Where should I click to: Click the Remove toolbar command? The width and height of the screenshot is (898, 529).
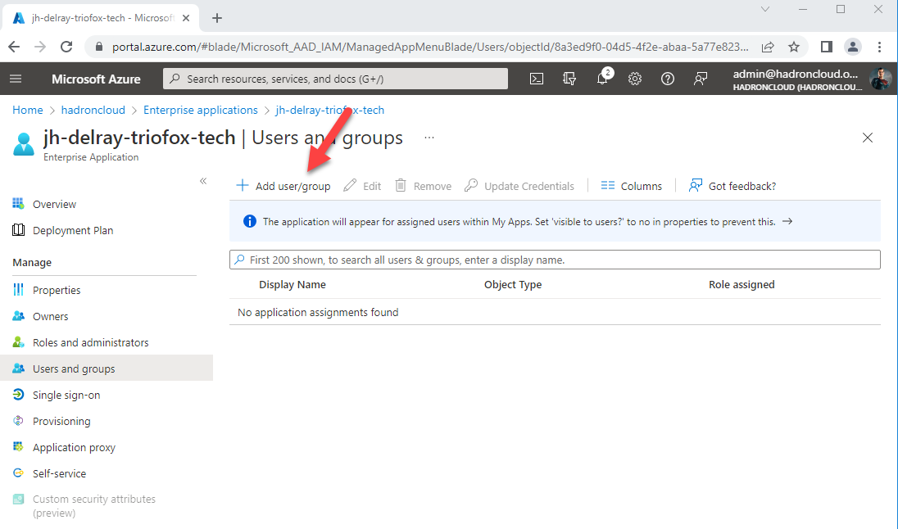click(424, 186)
